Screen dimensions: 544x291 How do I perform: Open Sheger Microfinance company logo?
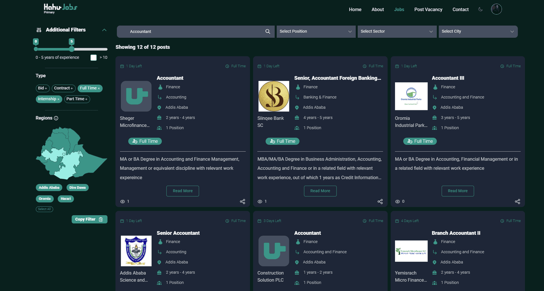click(136, 96)
